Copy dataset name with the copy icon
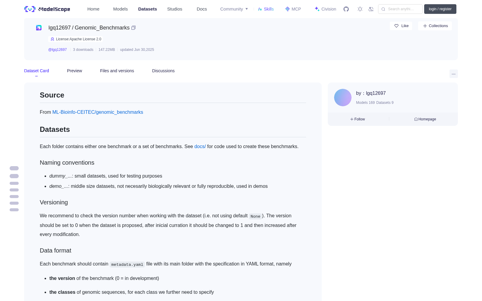482x301 pixels. [x=133, y=28]
